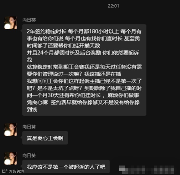Click the sender name 向日葵 above the second message
Image resolution: width=180 pixels, height=175 pixels.
click(x=29, y=127)
